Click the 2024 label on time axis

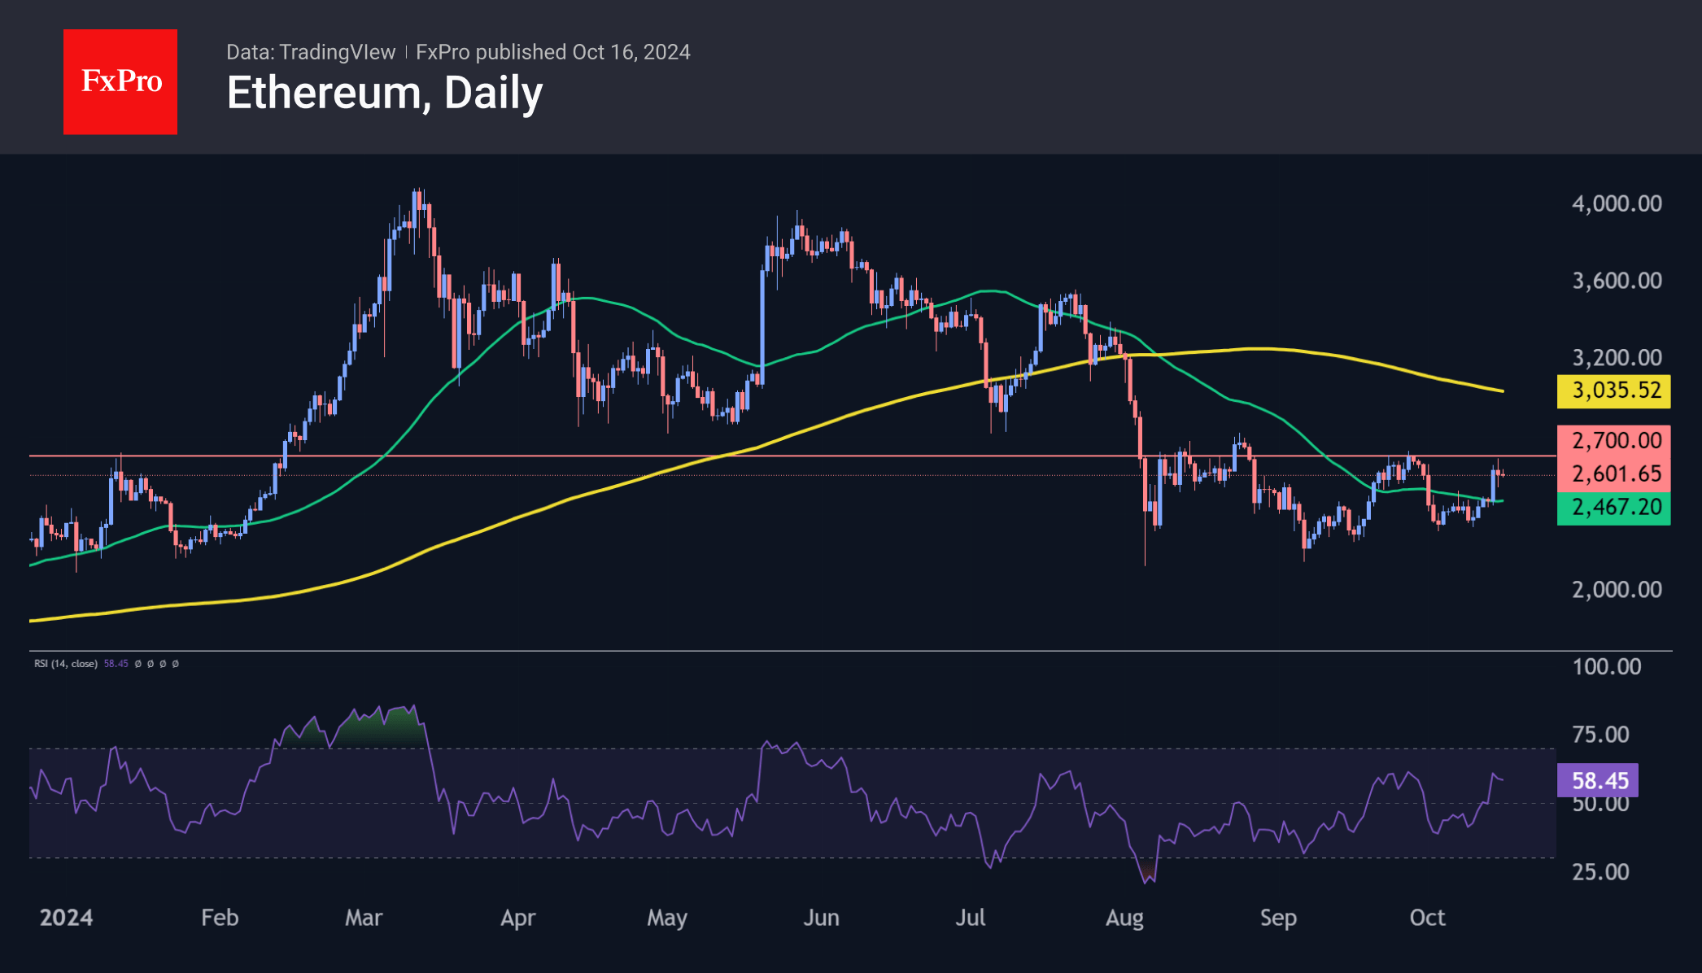pyautogui.click(x=66, y=918)
